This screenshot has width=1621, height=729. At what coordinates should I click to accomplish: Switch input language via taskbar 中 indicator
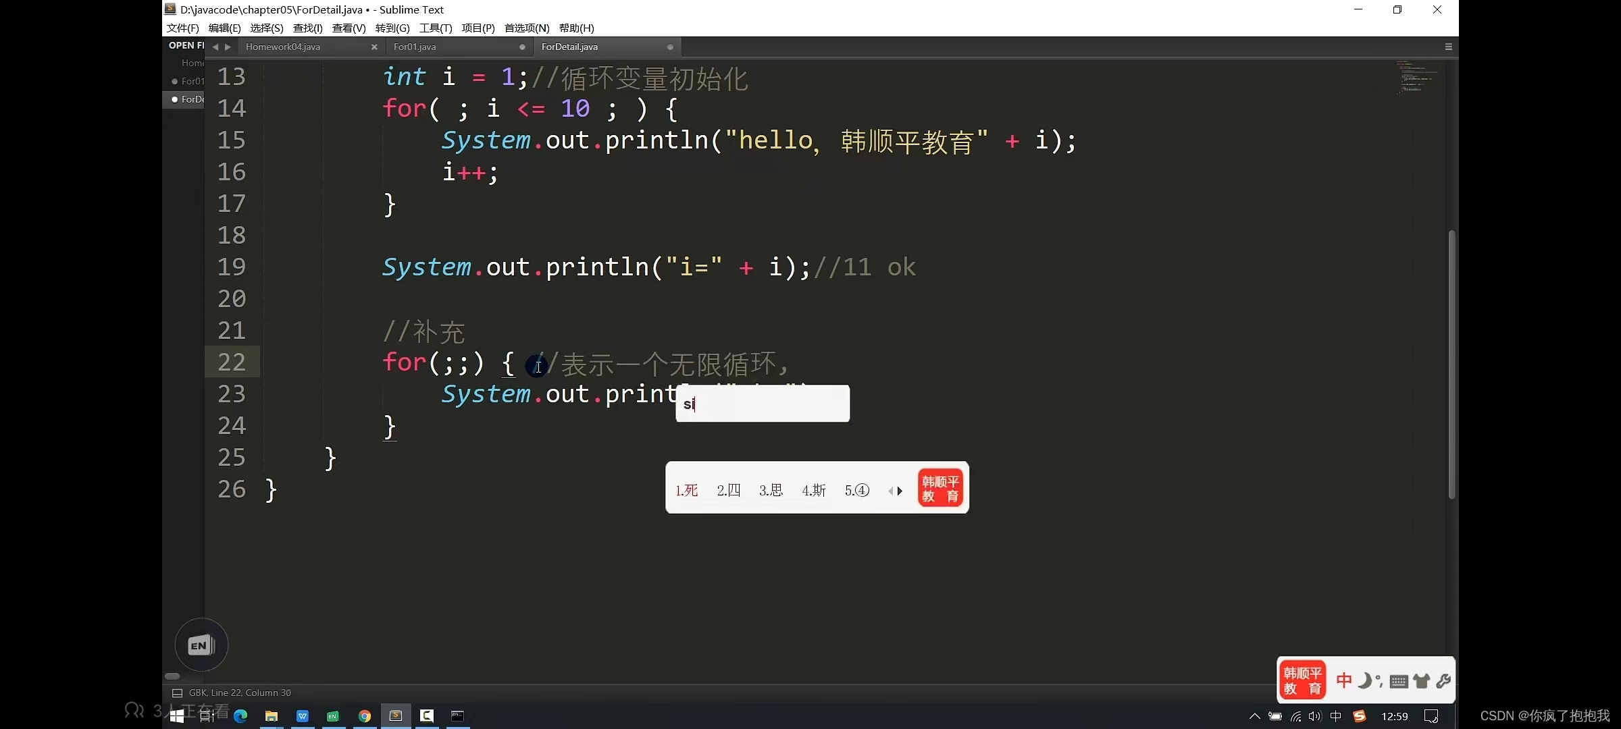pos(1335,716)
